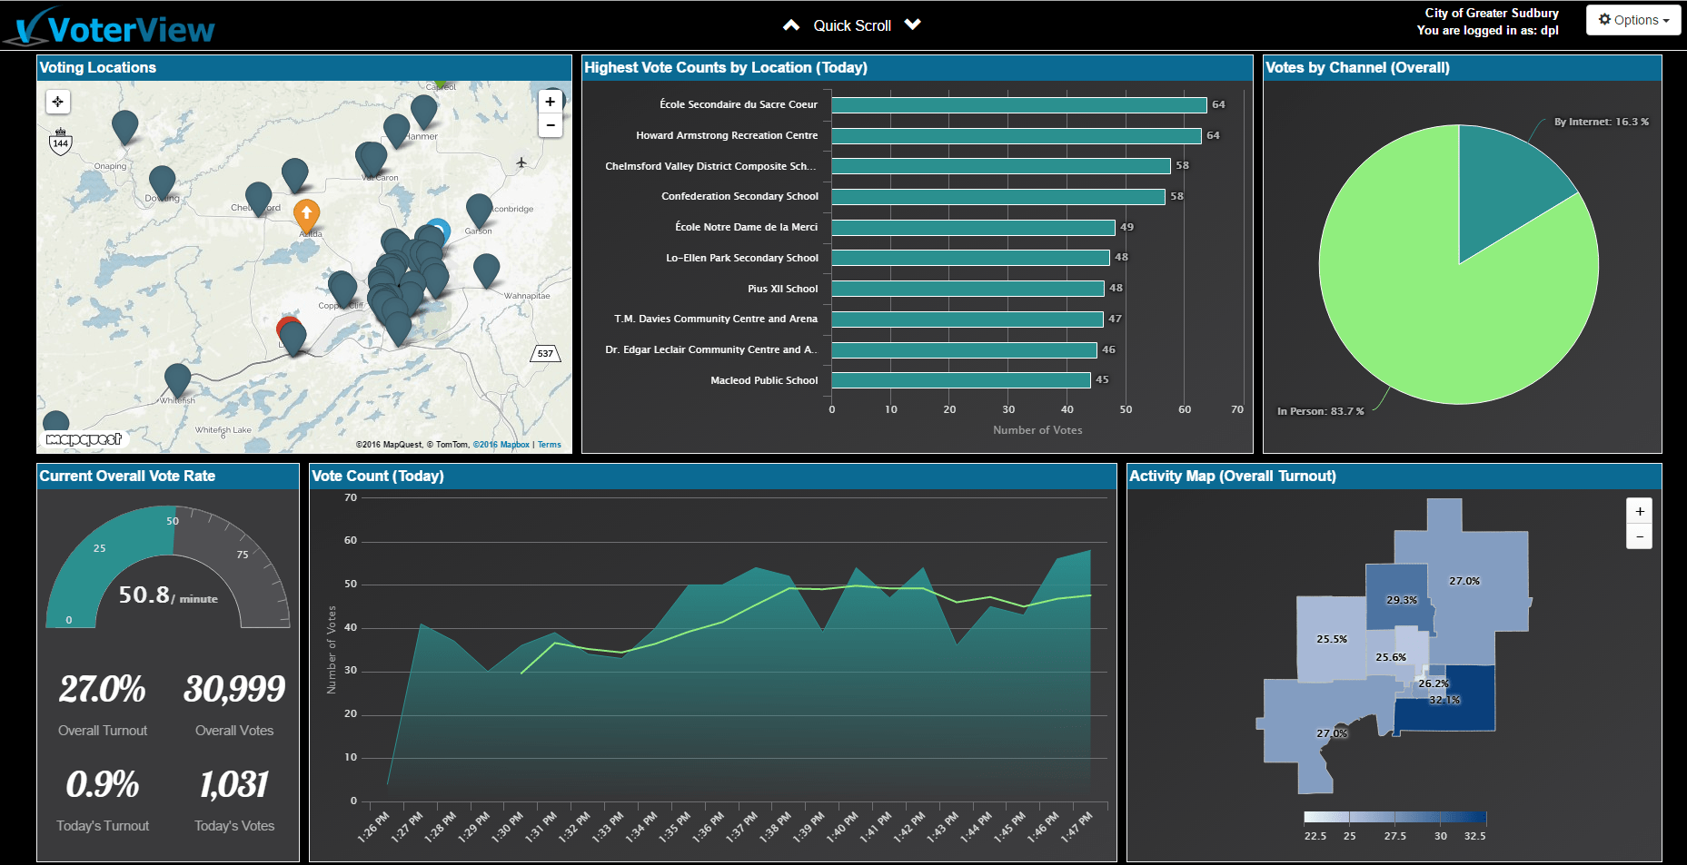Click the zoom-in plus icon on Voting Locations map
This screenshot has width=1687, height=865.
pos(551,101)
